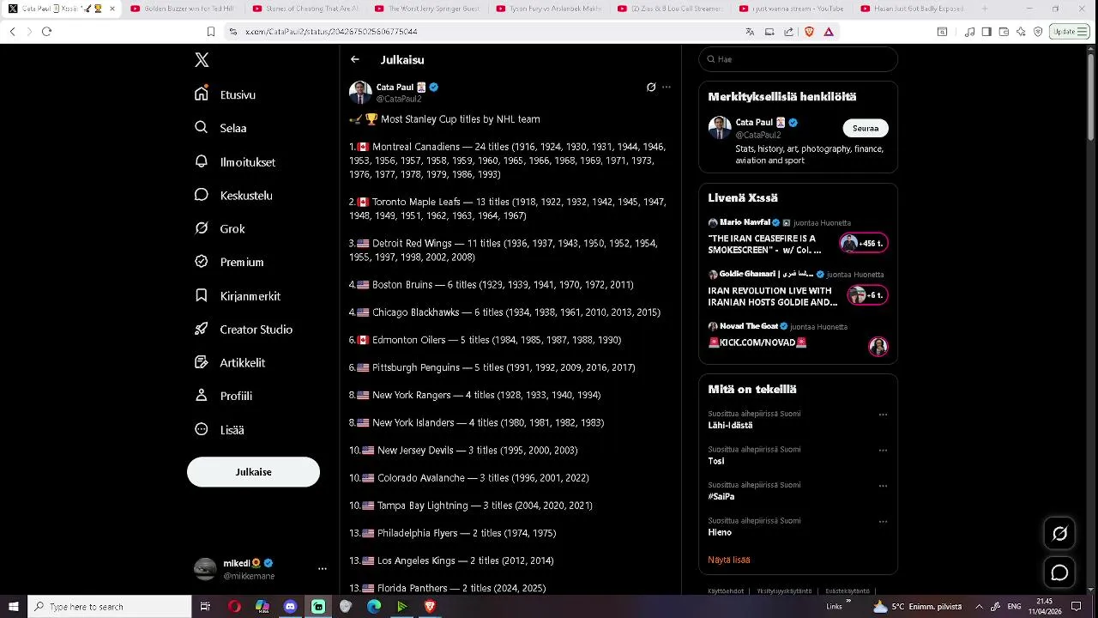Open Brave browser from the taskbar
This screenshot has height=618, width=1098.
click(430, 606)
